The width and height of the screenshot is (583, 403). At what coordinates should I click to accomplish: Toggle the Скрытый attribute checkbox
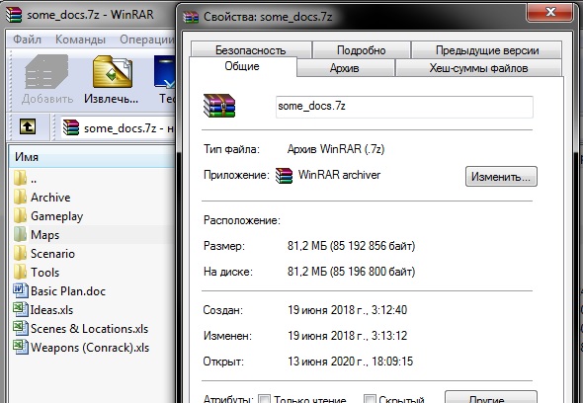(370, 399)
